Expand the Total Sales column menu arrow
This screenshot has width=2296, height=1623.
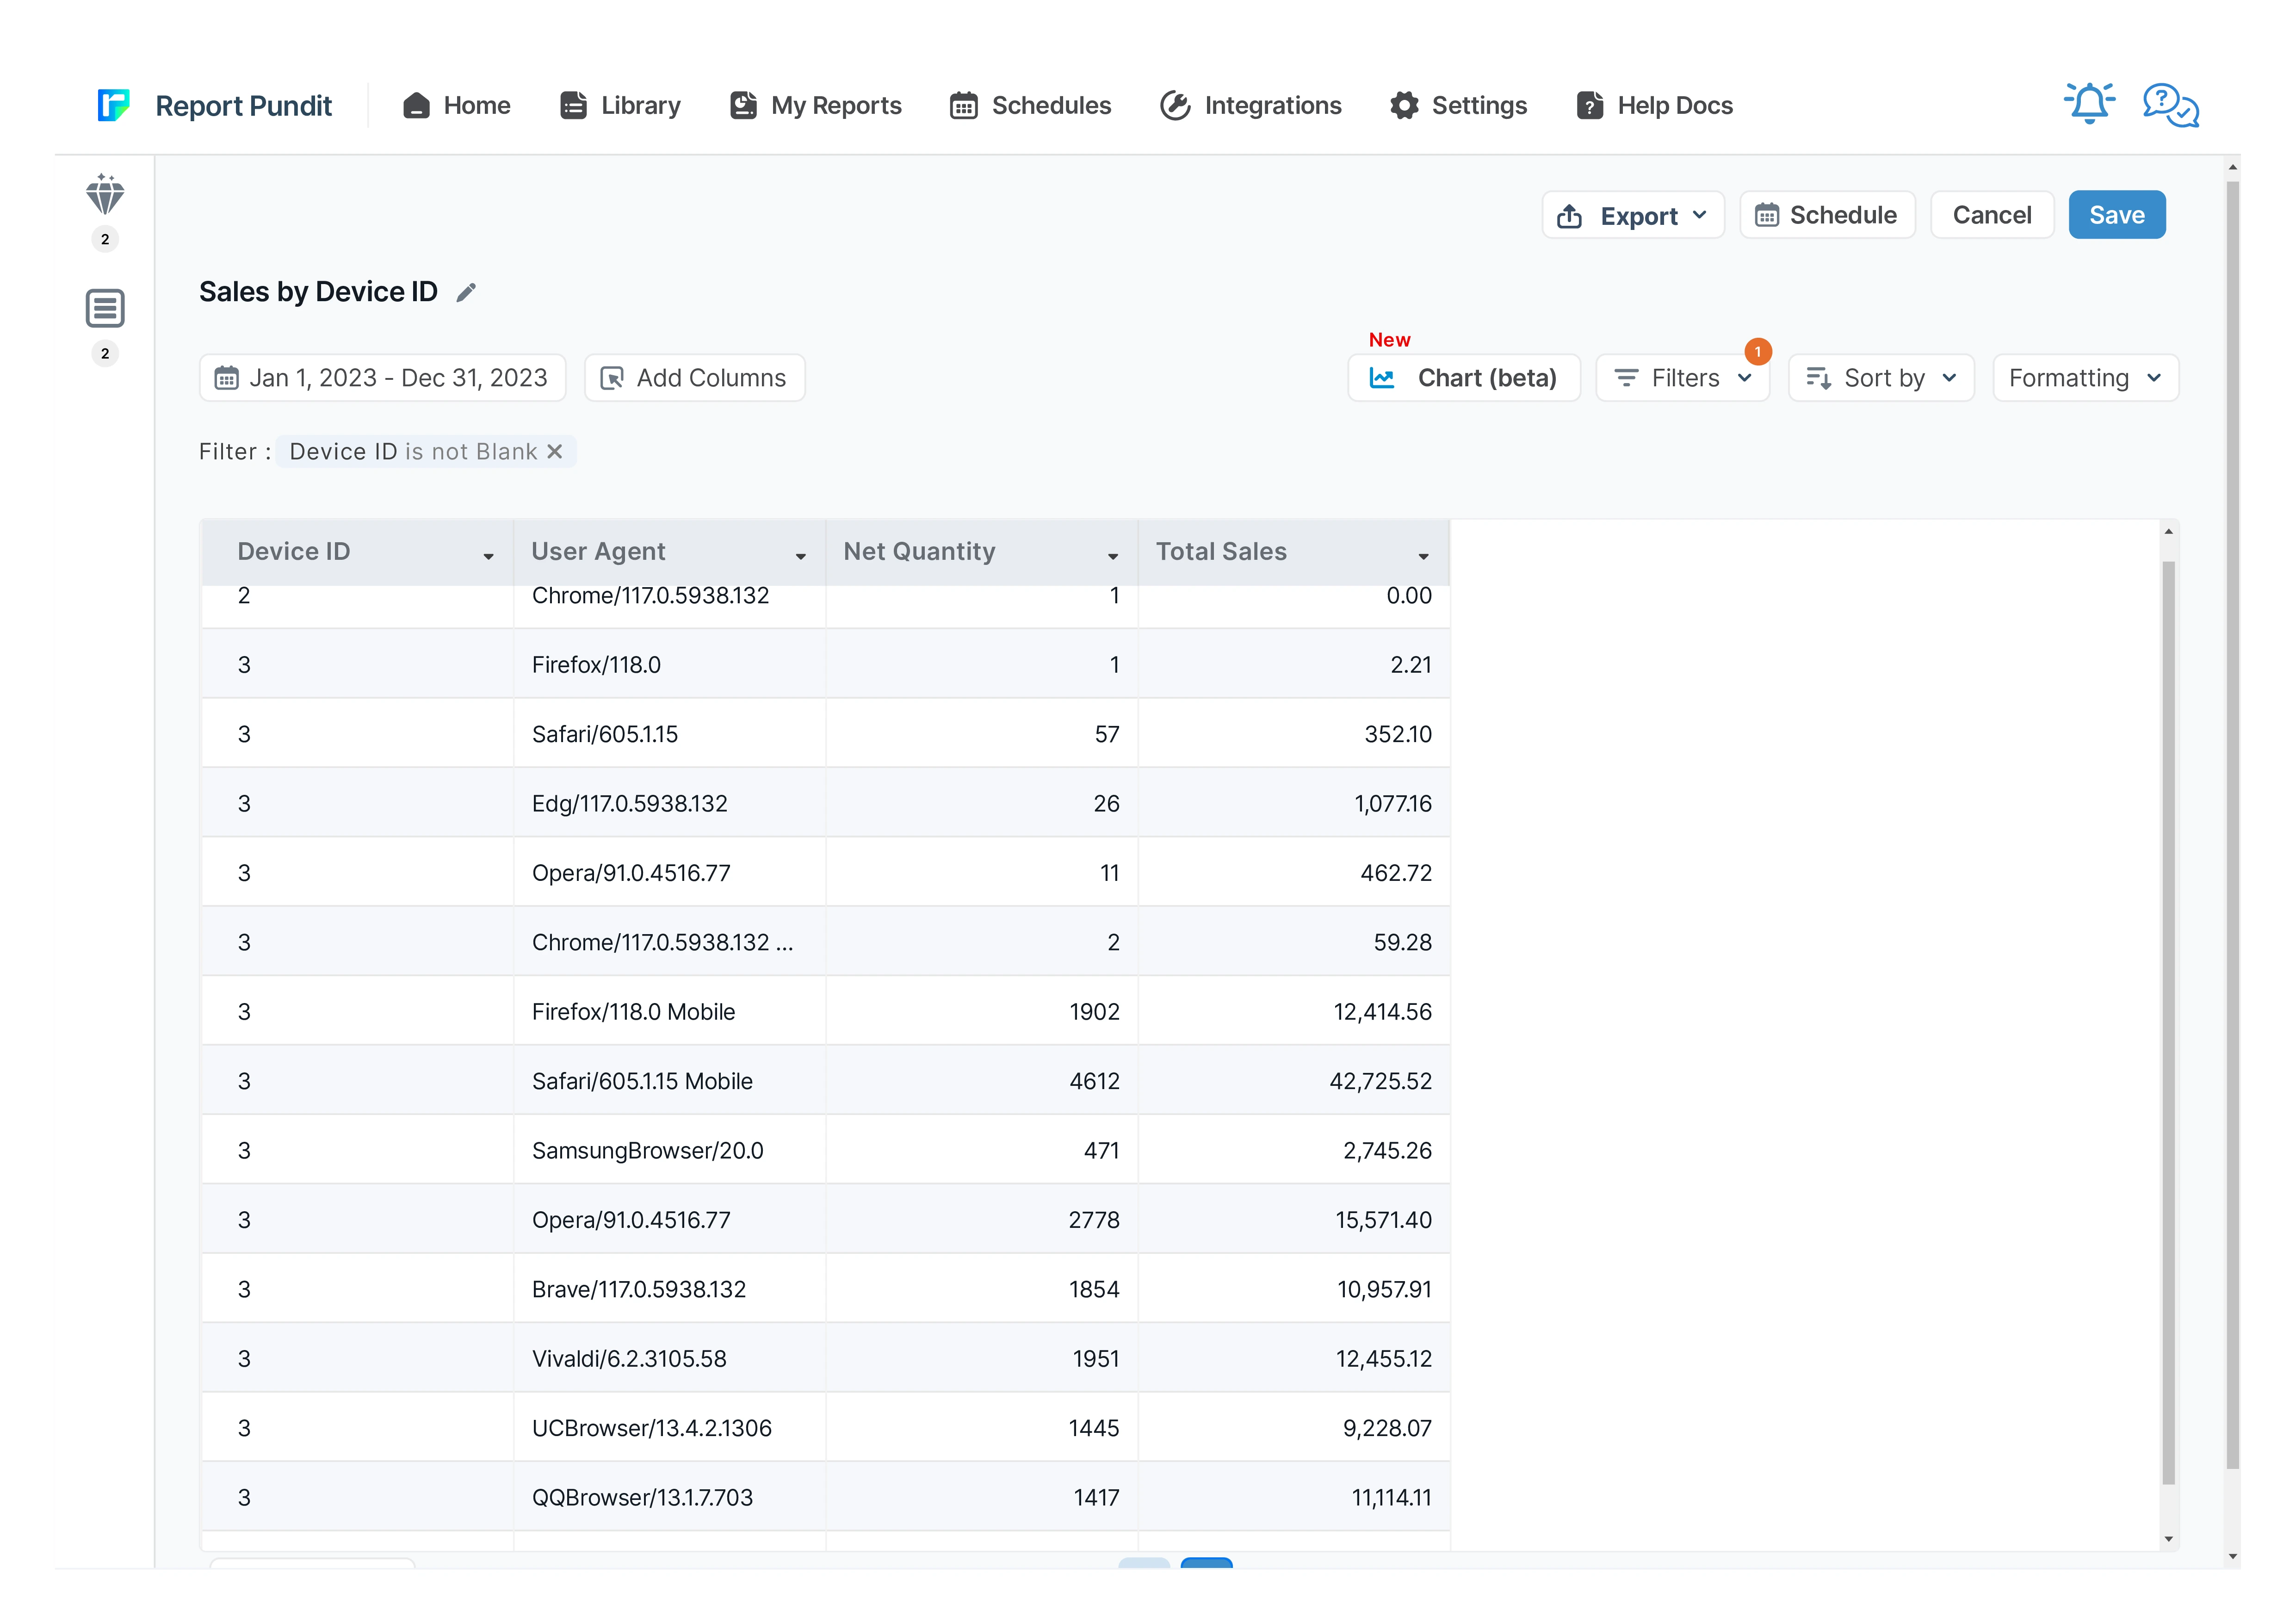1423,556
